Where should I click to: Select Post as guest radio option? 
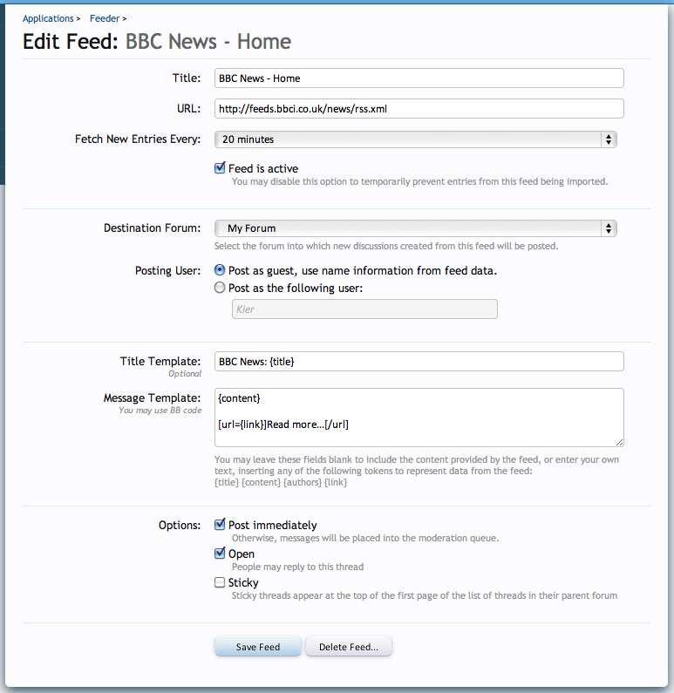click(x=220, y=270)
